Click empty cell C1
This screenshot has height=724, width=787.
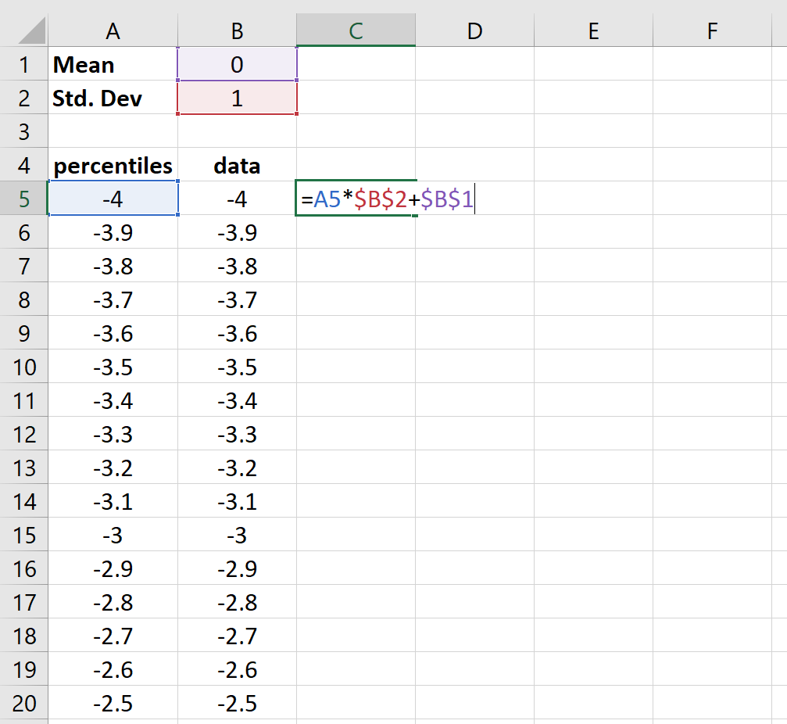coord(356,64)
